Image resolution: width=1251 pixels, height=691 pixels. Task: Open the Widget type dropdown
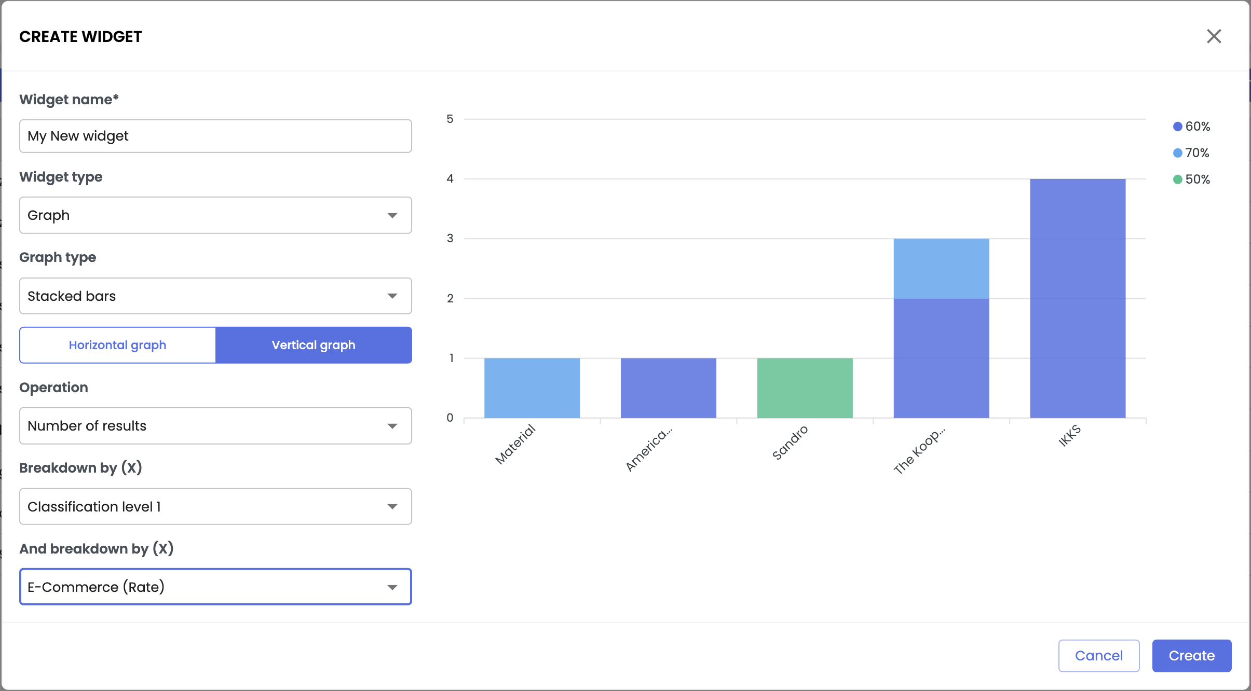tap(215, 215)
